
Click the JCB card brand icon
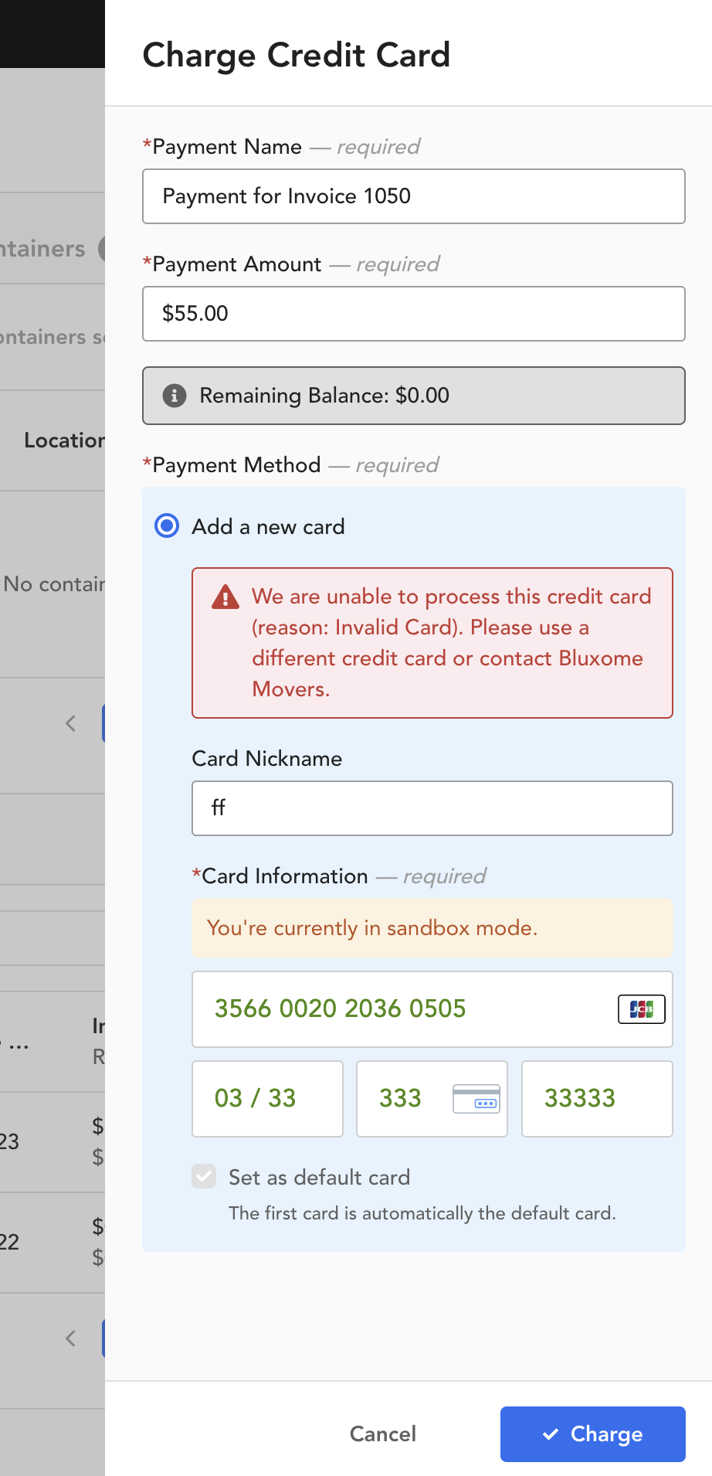click(x=642, y=1008)
